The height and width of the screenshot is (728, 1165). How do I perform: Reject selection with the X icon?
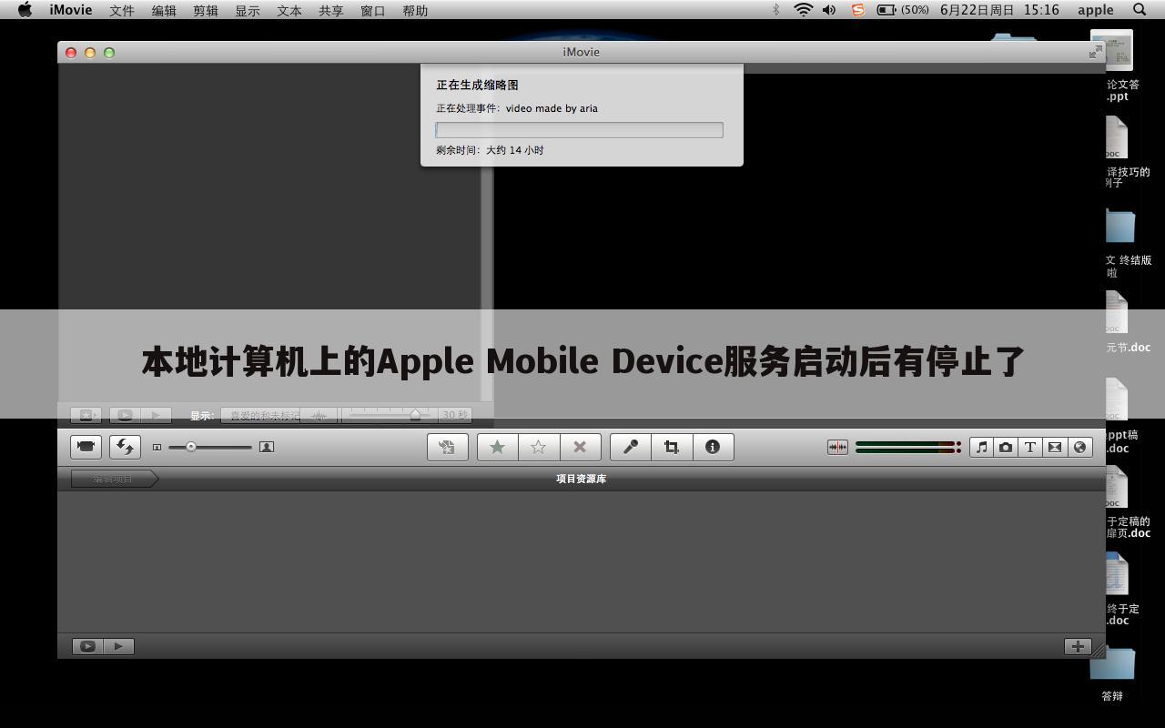click(580, 447)
